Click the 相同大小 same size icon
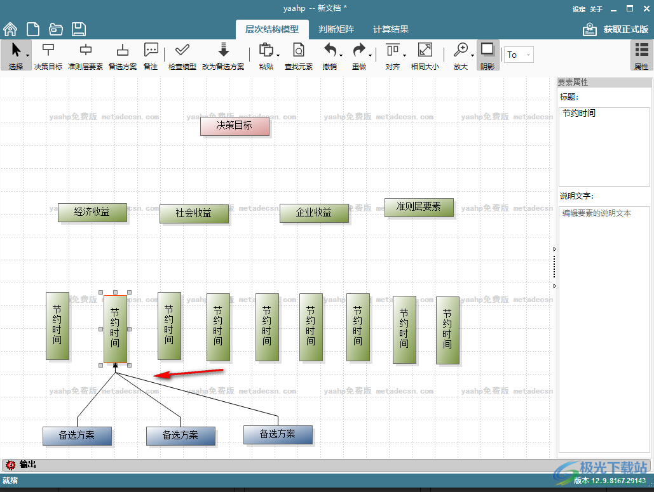The width and height of the screenshot is (654, 492). tap(425, 55)
